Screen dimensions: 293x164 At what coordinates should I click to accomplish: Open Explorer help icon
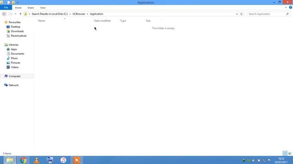tap(291, 7)
